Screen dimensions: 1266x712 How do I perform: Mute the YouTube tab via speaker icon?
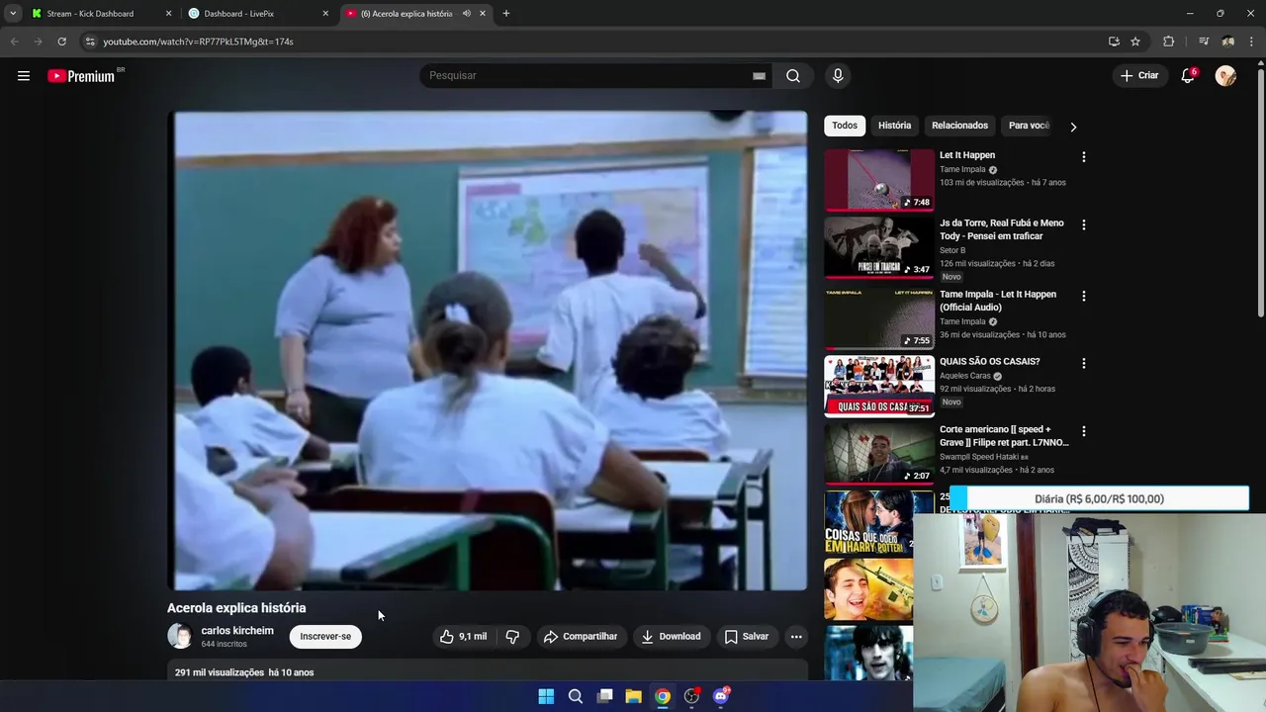[466, 14]
